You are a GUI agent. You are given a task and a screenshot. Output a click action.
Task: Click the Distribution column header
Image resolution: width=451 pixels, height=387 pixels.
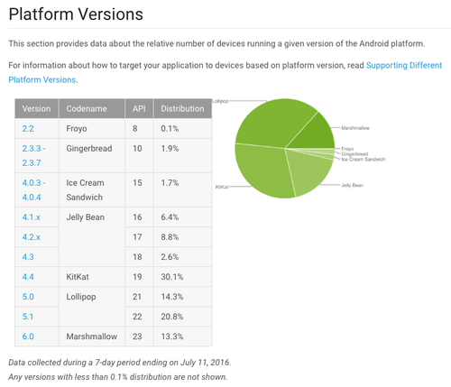182,108
